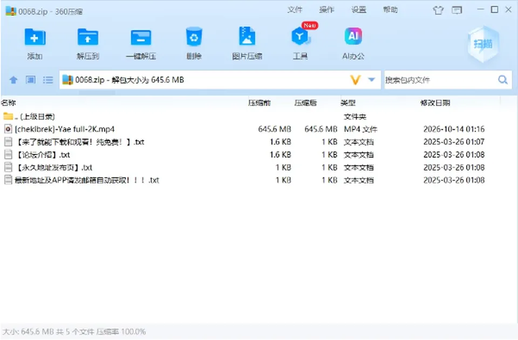Click the feedback message icon in the title bar

[x=457, y=10]
